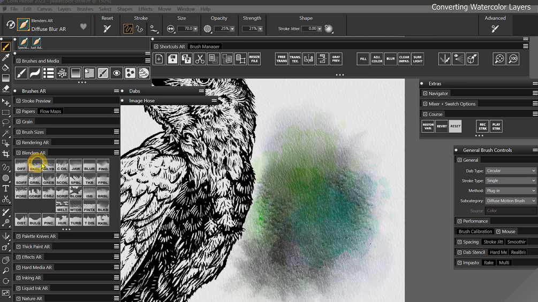Click the zoom to 100% shortcut icon
This screenshot has height=302, width=538.
click(x=513, y=59)
